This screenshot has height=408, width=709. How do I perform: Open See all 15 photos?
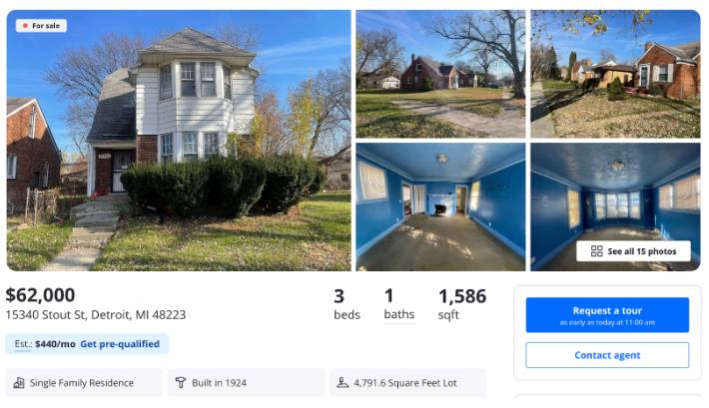click(x=633, y=251)
